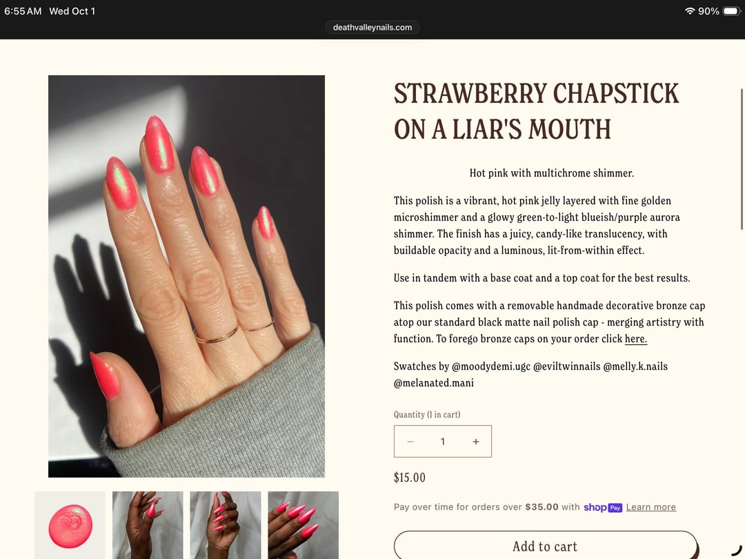The width and height of the screenshot is (745, 559).
Task: Open the main product photo
Action: pos(186,276)
